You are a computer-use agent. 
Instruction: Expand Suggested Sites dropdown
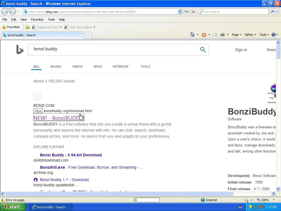(x=60, y=27)
